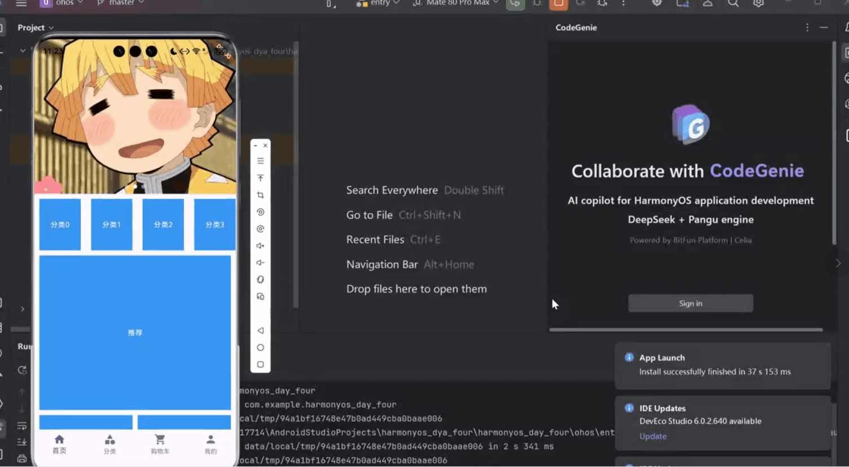Click the multi-screen icon in emulator toolbar
The height and width of the screenshot is (467, 849).
[x=260, y=297]
